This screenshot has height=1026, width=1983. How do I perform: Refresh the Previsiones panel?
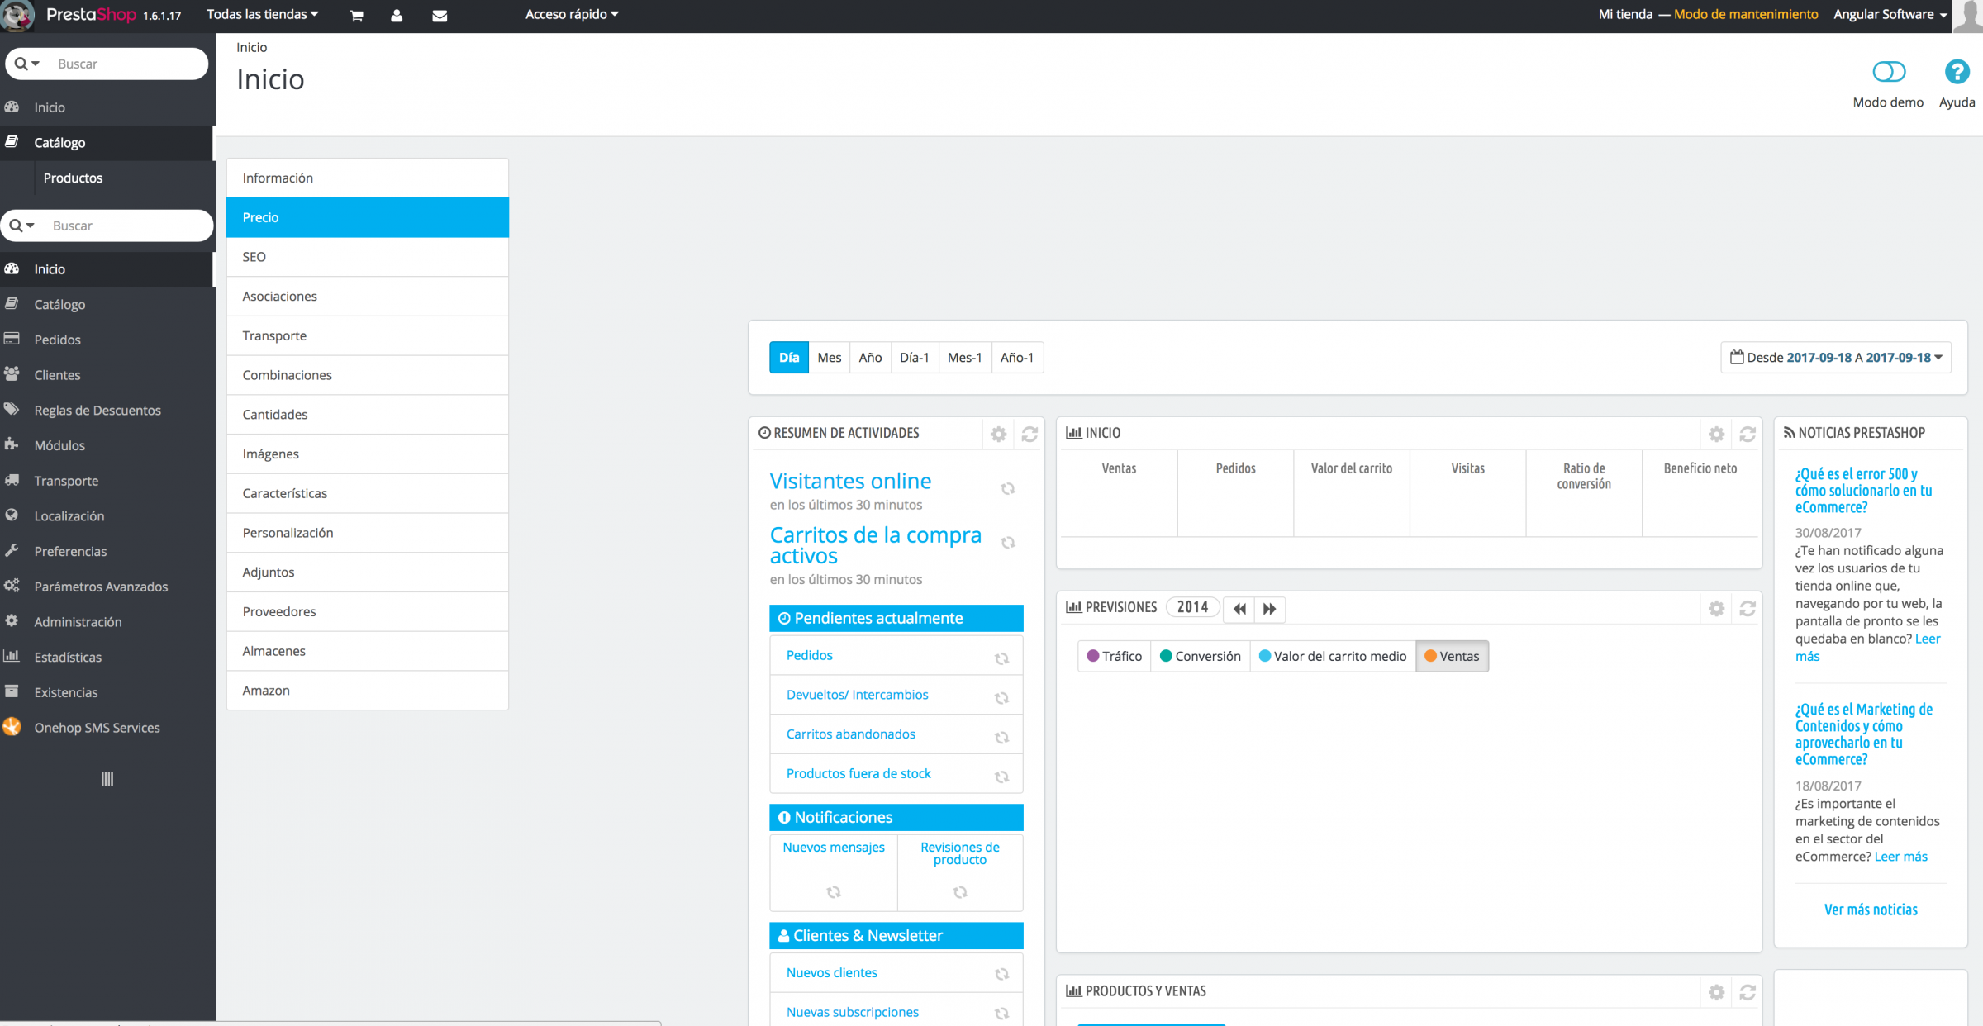click(x=1747, y=609)
